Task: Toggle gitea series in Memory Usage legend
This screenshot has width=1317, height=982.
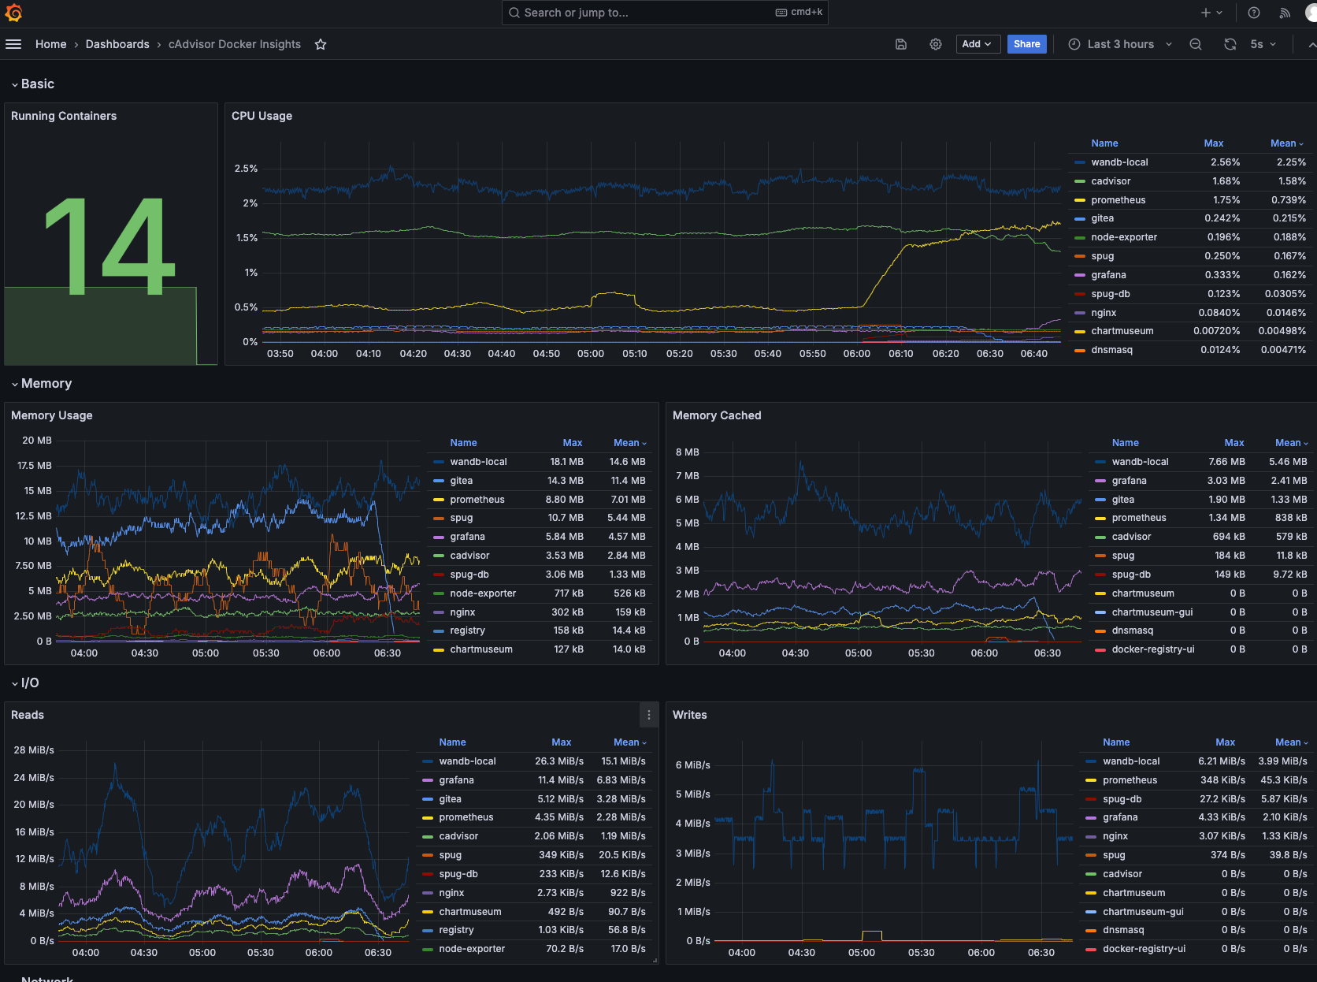Action: [x=462, y=481]
